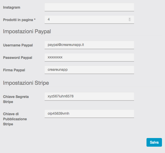
Task: Click the Prodotti in pagina label
Action: [x=18, y=20]
